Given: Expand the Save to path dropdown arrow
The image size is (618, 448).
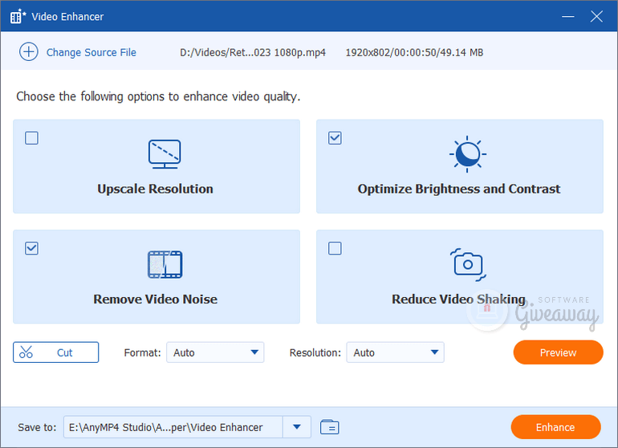Looking at the screenshot, I should coord(297,426).
